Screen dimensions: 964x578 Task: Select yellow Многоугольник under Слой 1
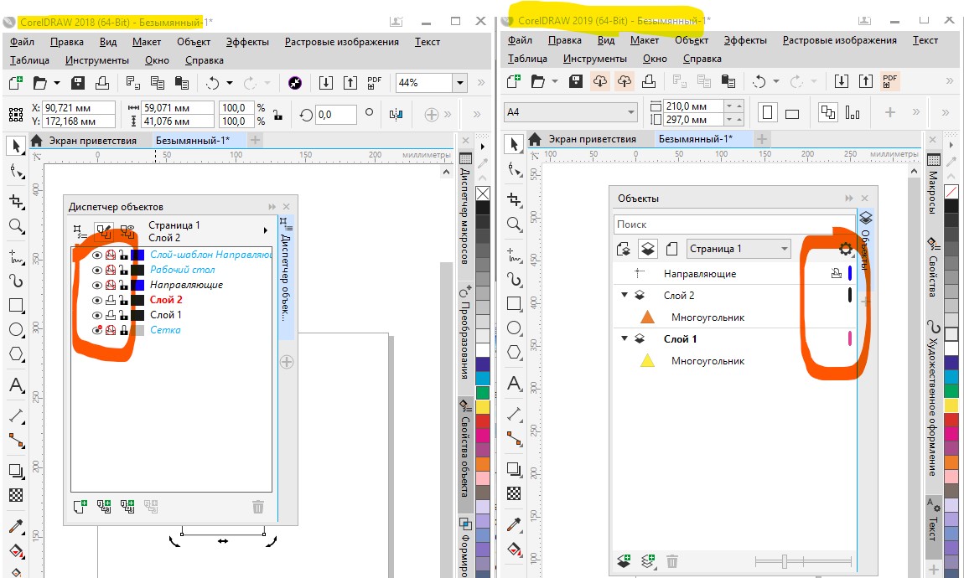(x=707, y=361)
